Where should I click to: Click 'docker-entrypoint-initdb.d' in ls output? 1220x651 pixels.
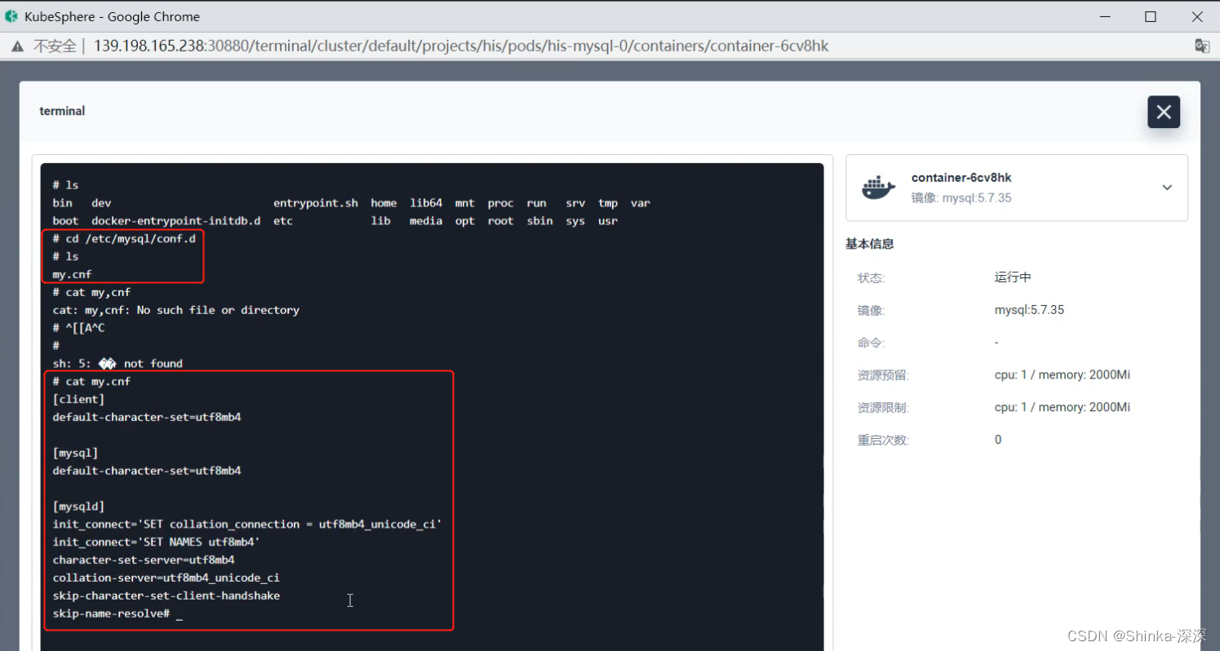pyautogui.click(x=176, y=221)
